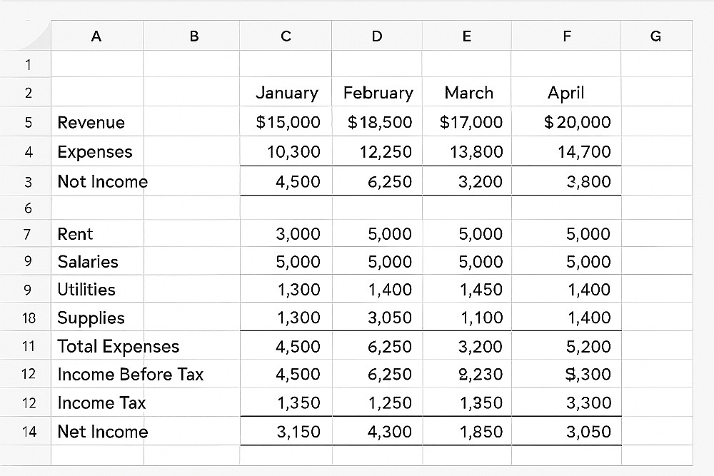
Task: Click the $18,500 February revenue cell
Action: [x=380, y=123]
